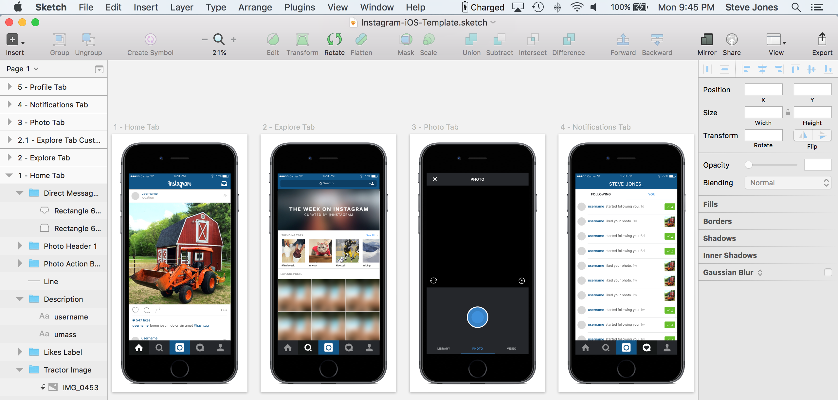
Task: Click the Mask toolbar icon
Action: click(406, 40)
